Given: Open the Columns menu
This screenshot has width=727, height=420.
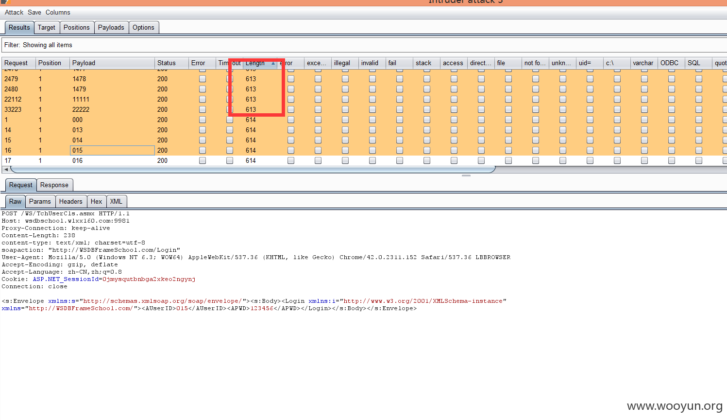Looking at the screenshot, I should [x=58, y=12].
